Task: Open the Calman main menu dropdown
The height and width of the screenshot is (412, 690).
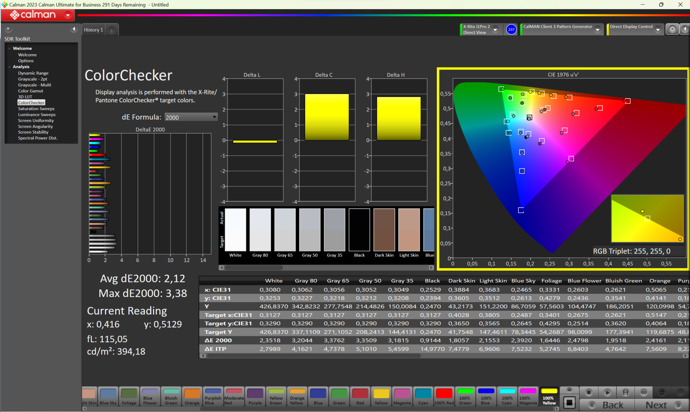Action: [68, 15]
